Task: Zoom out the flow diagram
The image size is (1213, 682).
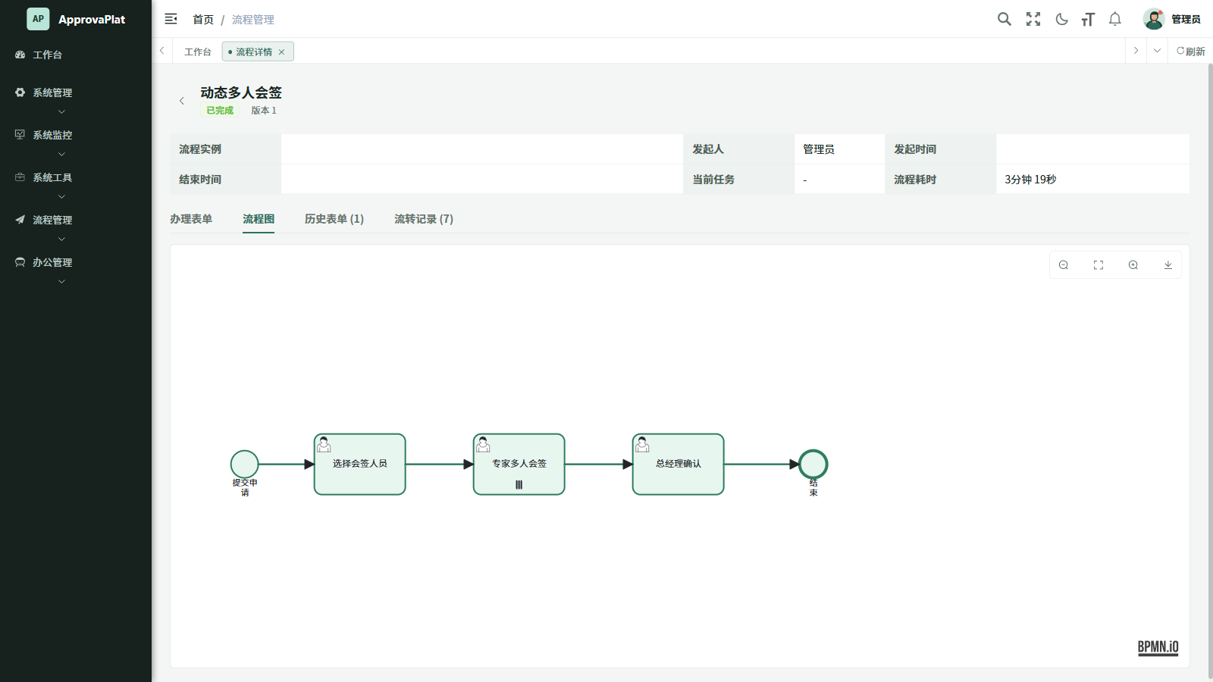Action: 1064,265
